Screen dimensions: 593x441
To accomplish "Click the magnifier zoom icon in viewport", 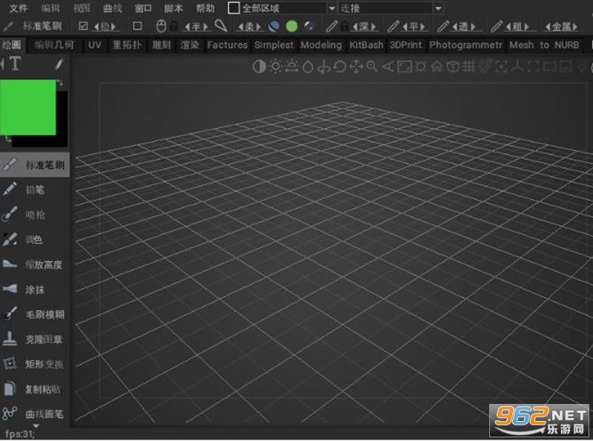I will [372, 67].
